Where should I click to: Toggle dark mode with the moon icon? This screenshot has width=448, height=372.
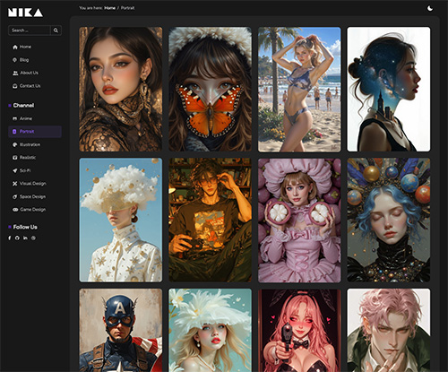click(430, 8)
